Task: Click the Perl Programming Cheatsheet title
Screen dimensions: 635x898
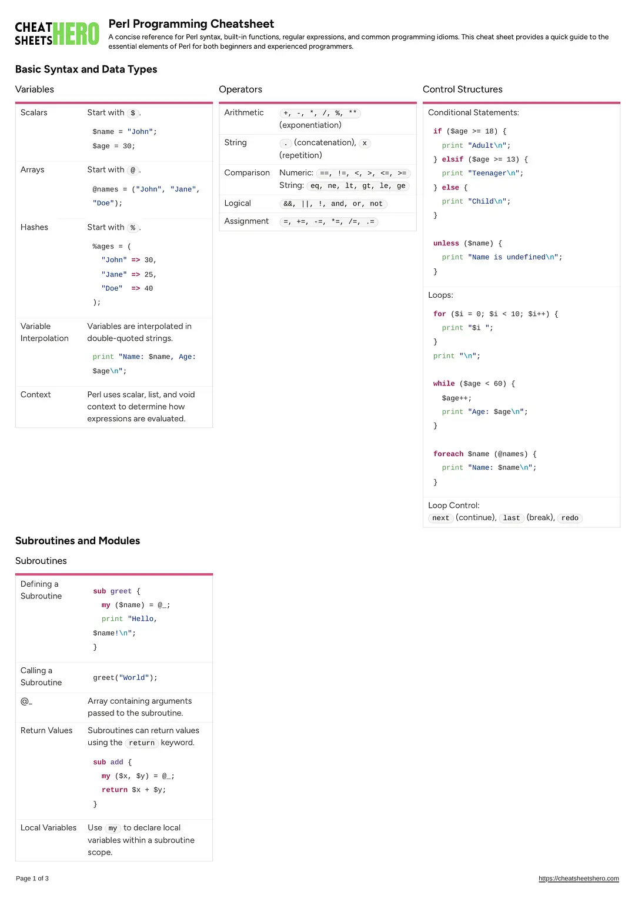Action: point(191,24)
